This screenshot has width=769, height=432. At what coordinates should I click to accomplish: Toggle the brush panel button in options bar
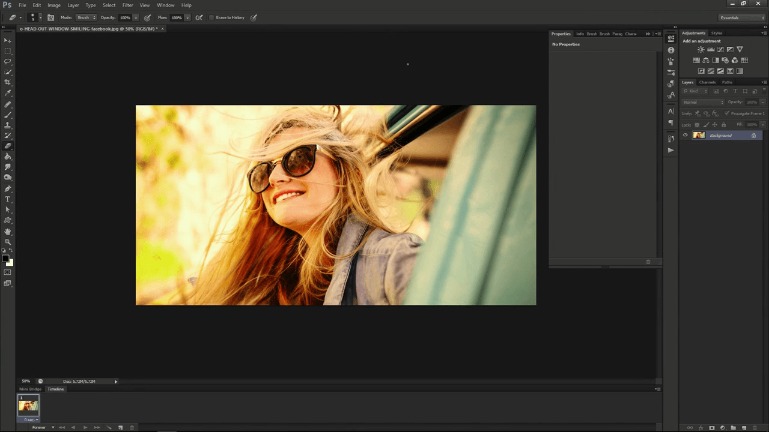tap(50, 17)
